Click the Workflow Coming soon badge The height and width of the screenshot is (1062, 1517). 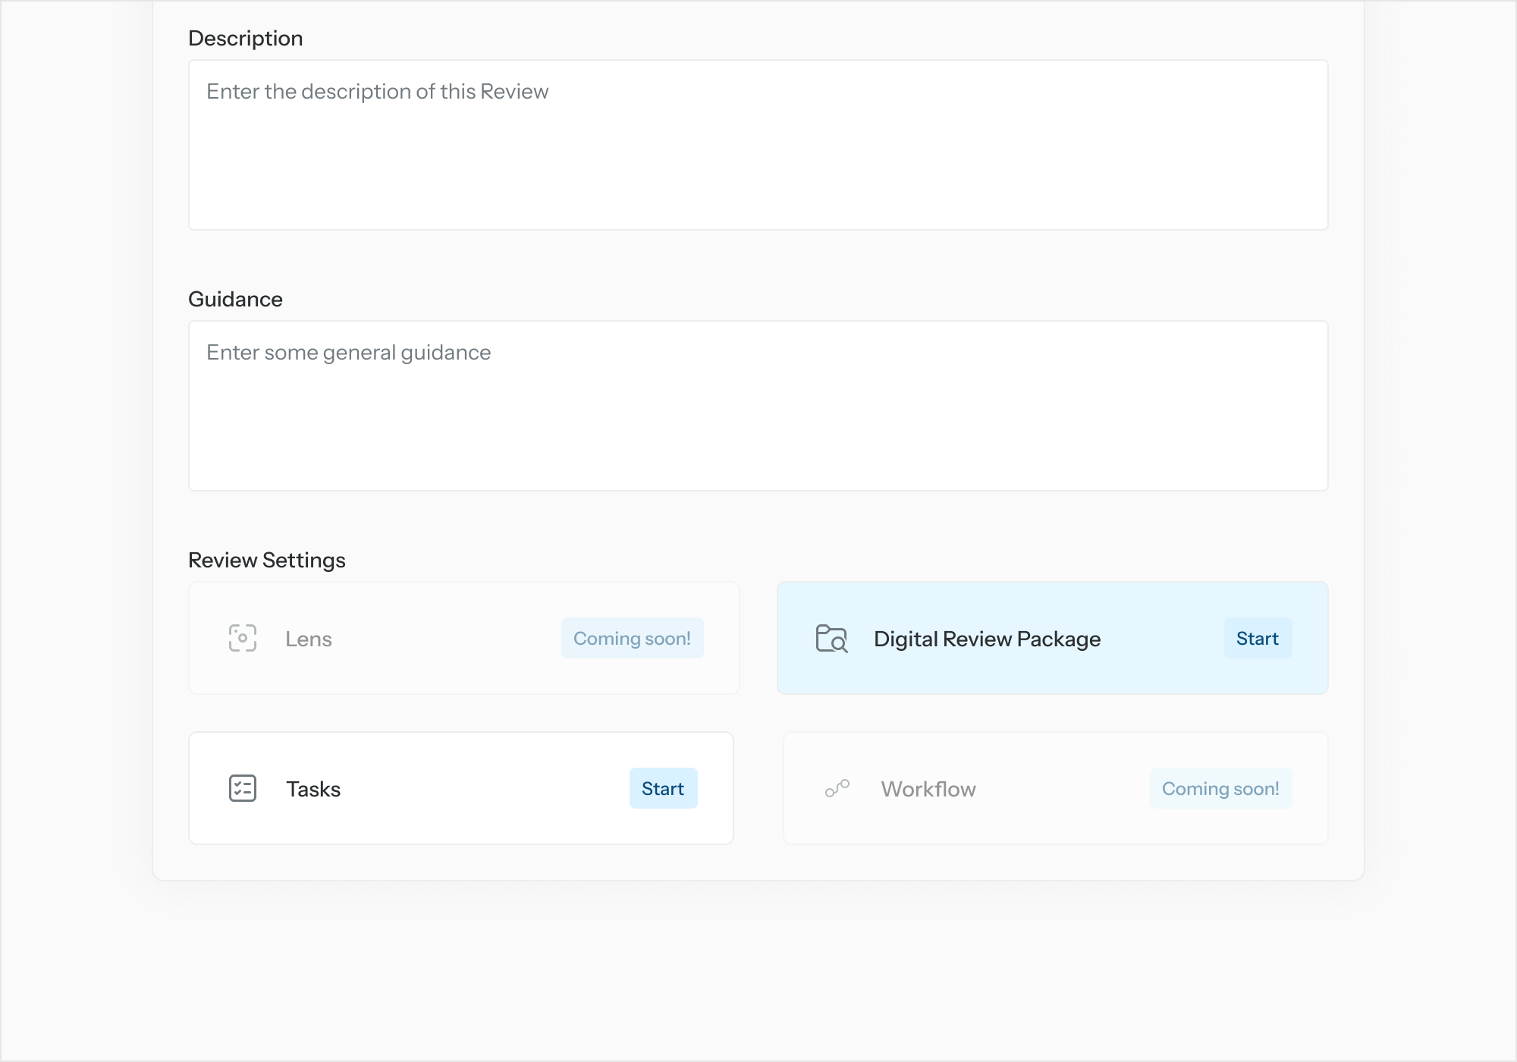coord(1220,788)
